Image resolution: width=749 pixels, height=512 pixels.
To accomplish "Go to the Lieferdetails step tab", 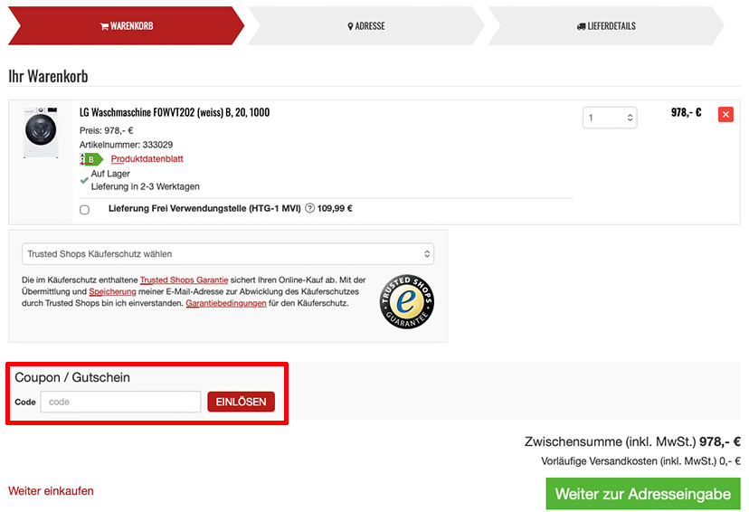I will tap(606, 26).
